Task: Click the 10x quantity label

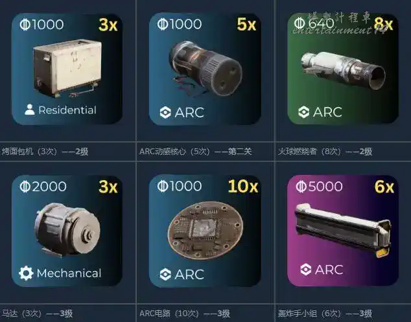Action: [243, 187]
